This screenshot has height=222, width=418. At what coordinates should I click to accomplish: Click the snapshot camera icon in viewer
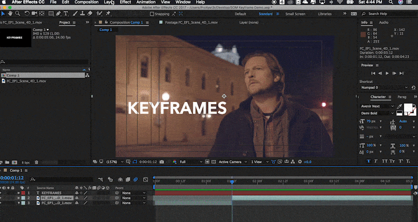point(162,162)
